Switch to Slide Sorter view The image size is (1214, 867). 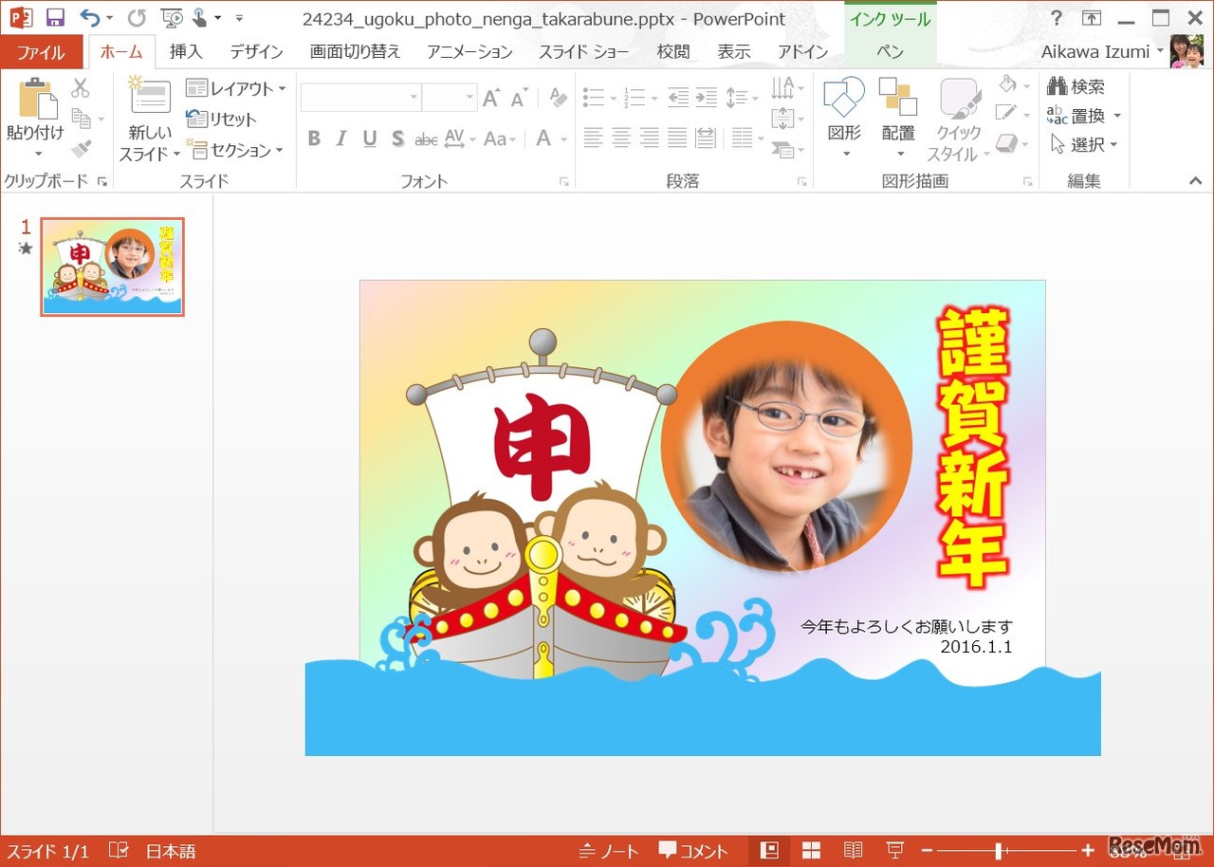click(x=811, y=851)
